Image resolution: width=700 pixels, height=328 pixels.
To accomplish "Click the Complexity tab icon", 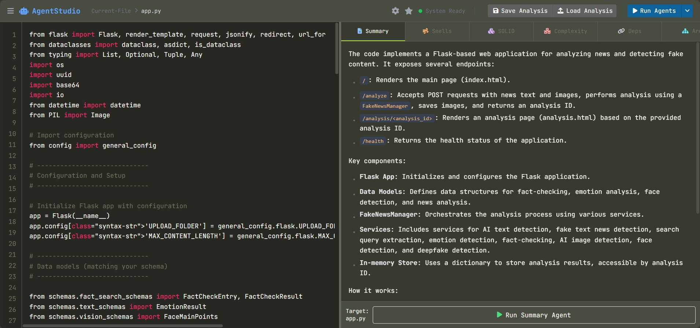I will 547,31.
